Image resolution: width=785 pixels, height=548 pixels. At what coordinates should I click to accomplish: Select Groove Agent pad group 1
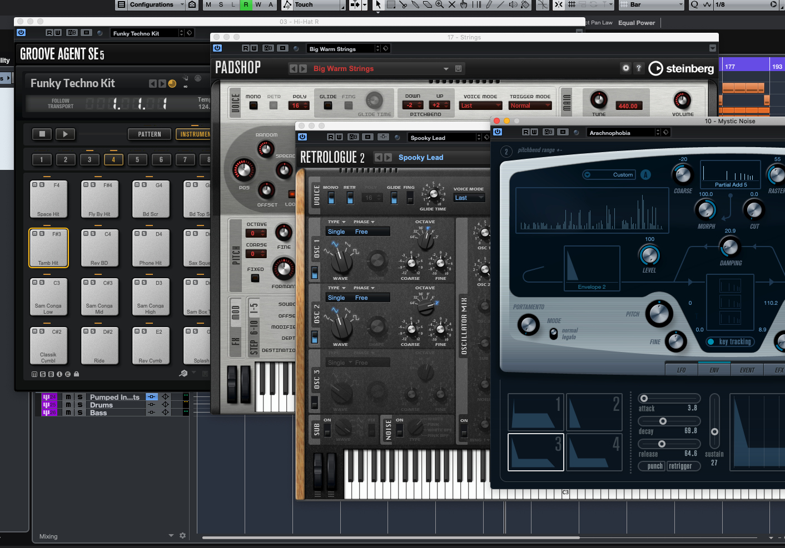(42, 159)
